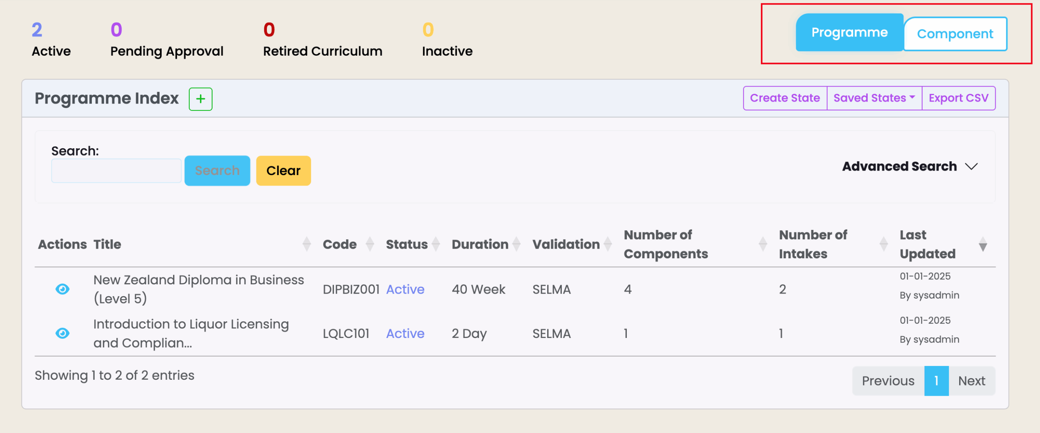This screenshot has height=433, width=1040.
Task: Focus the Search text field
Action: coord(116,171)
